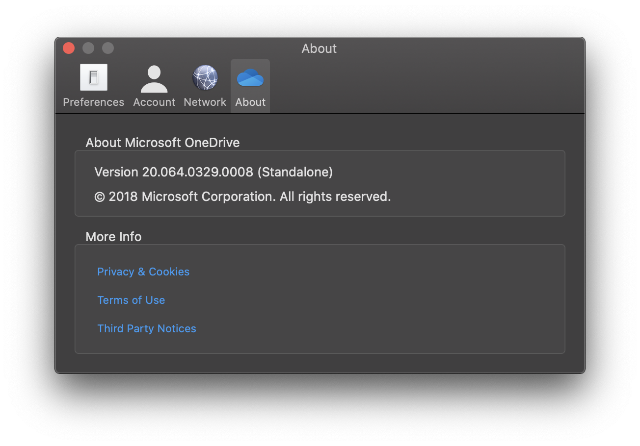Open the Preferences tab switch icon
The width and height of the screenshot is (640, 446).
[x=93, y=77]
